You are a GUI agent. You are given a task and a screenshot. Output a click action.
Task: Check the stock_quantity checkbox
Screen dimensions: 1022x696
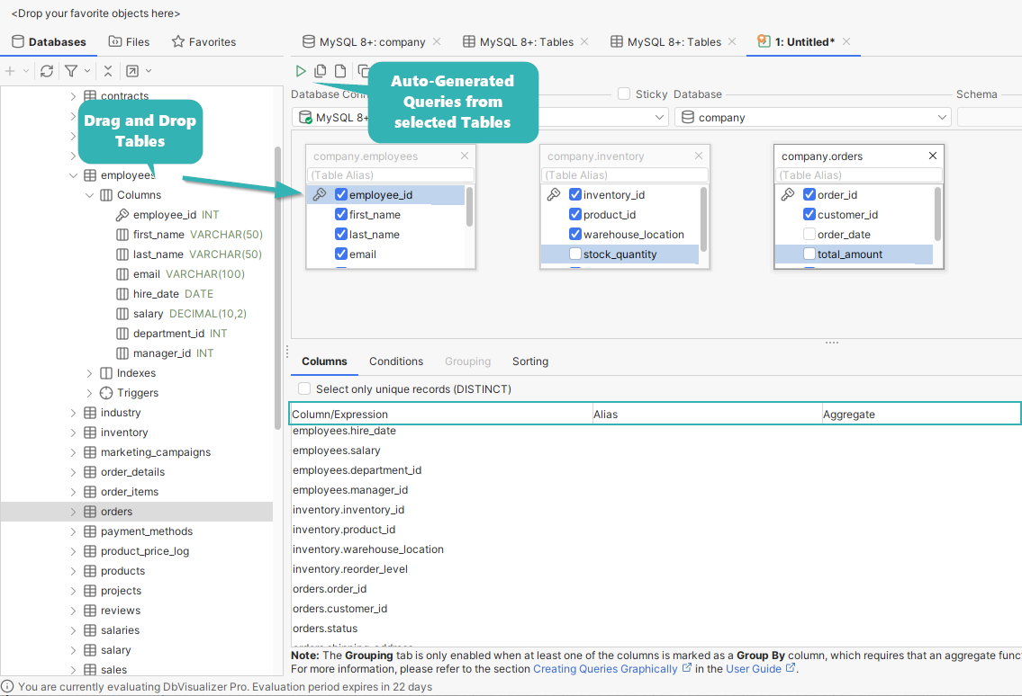coord(574,254)
